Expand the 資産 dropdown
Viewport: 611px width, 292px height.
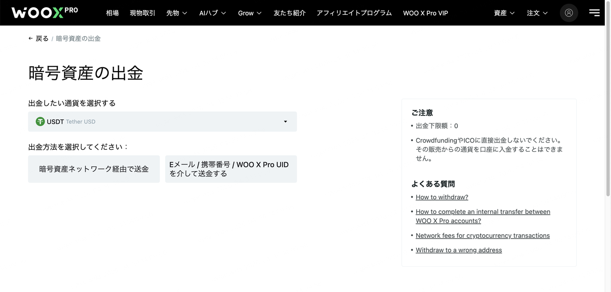[x=504, y=13]
